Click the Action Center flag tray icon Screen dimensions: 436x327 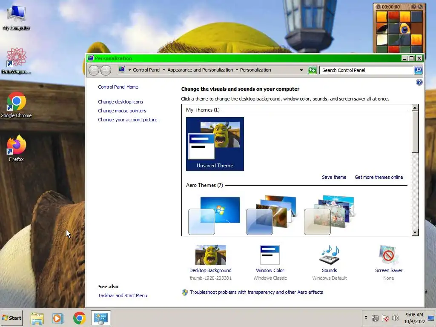coord(385,318)
